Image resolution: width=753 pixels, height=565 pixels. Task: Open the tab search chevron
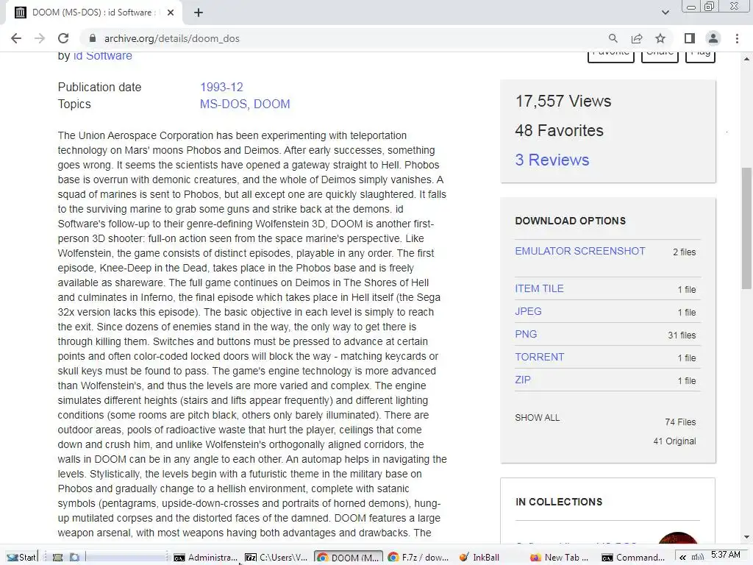(665, 13)
